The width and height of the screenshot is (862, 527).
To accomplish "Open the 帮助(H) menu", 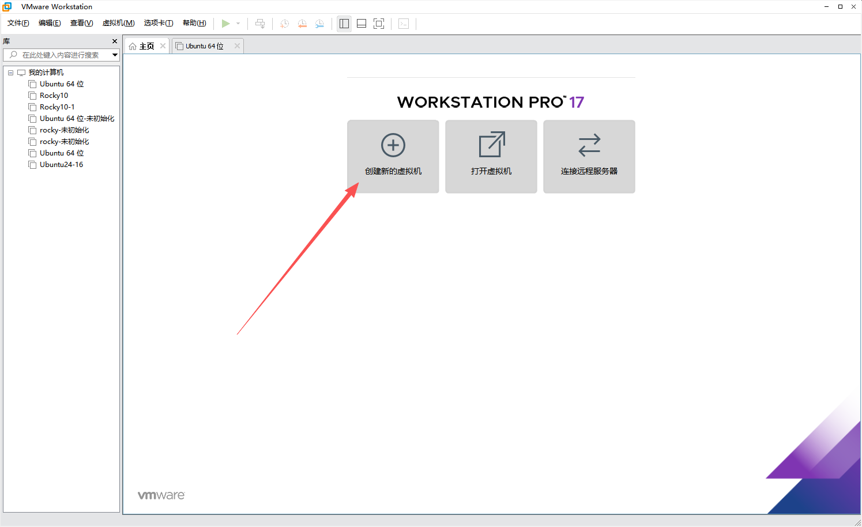I will click(194, 23).
